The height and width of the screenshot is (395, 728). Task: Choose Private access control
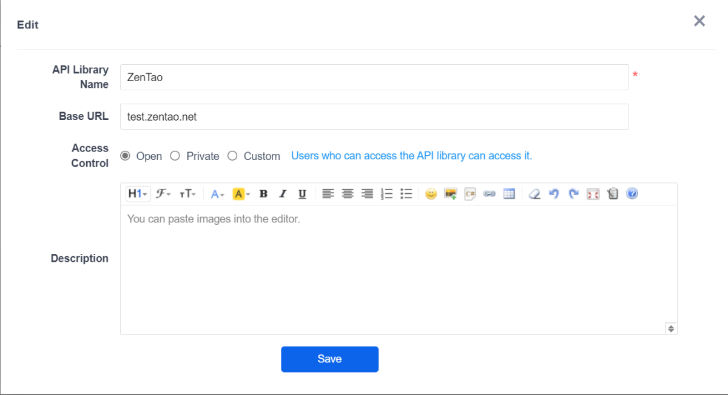tap(175, 156)
